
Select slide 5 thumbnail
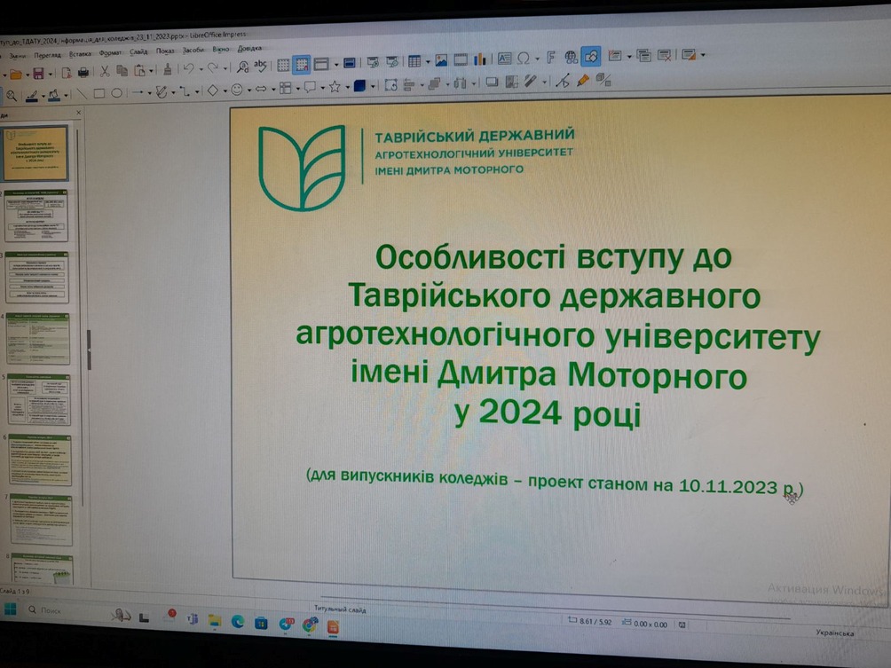[x=39, y=400]
